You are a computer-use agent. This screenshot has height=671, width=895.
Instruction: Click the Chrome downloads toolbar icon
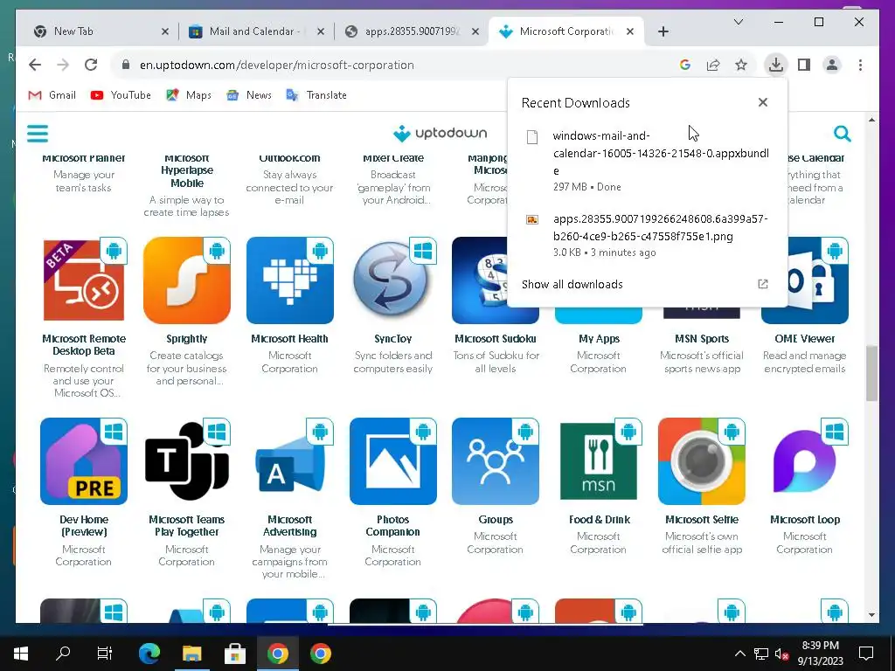pos(776,65)
